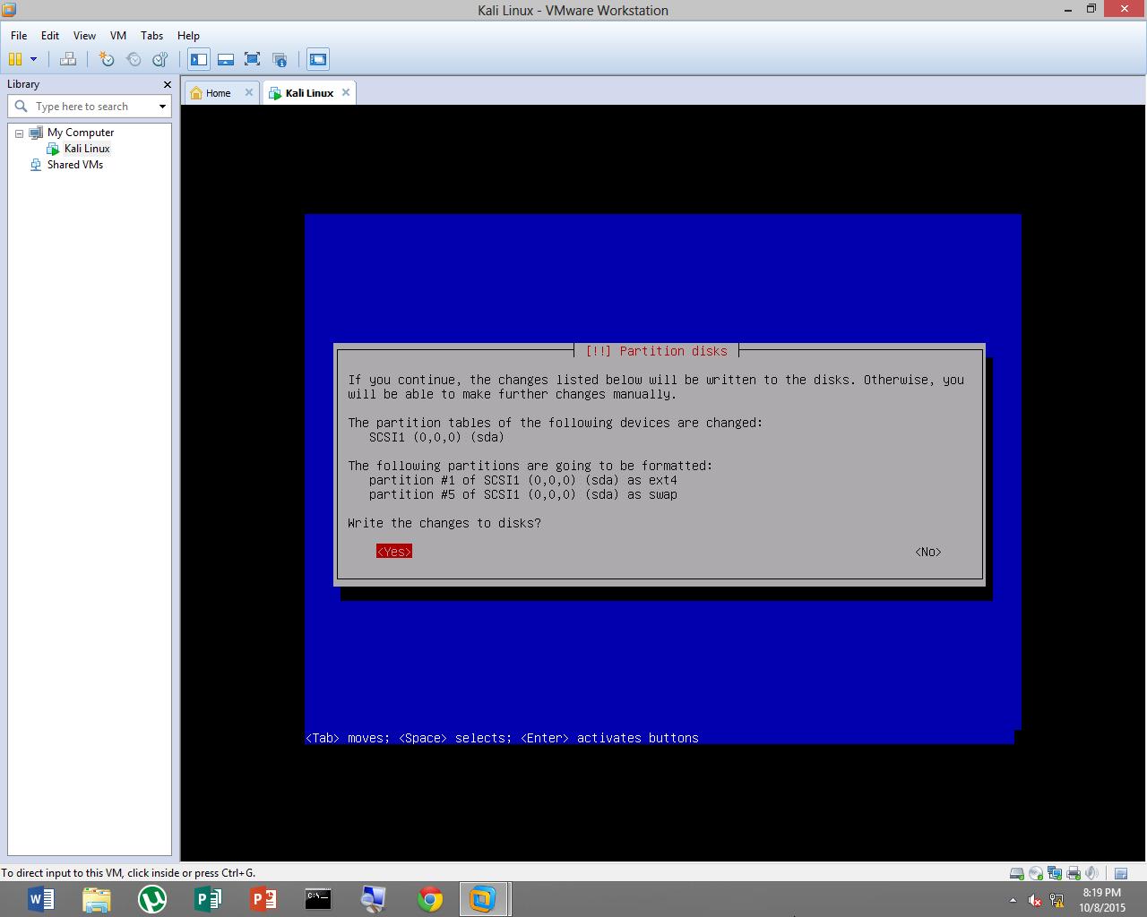The image size is (1147, 917).
Task: Open the snapshot manager tool
Action: click(160, 59)
